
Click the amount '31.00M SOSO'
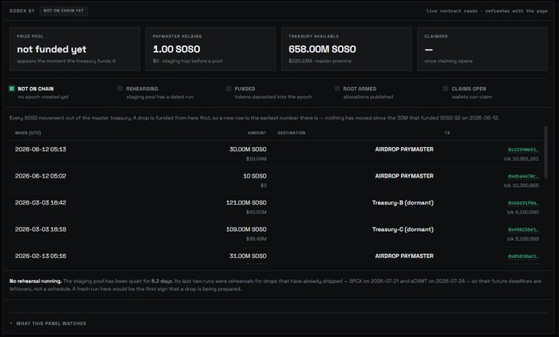pos(247,256)
